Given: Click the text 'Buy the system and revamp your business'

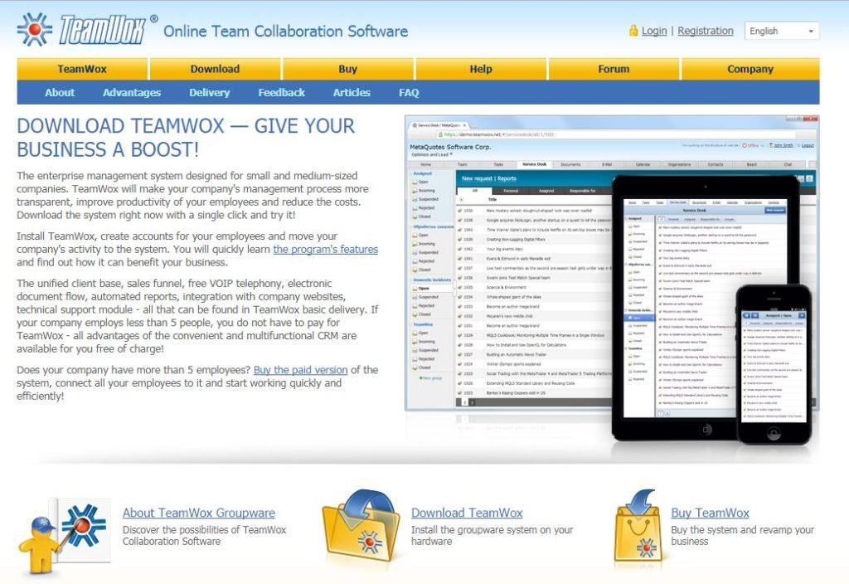Looking at the screenshot, I should pos(742,535).
